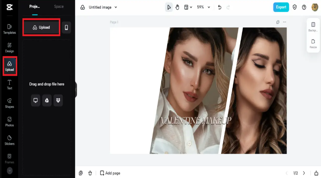The height and width of the screenshot is (178, 321).
Task: Click the 59% zoom value
Action: [201, 7]
